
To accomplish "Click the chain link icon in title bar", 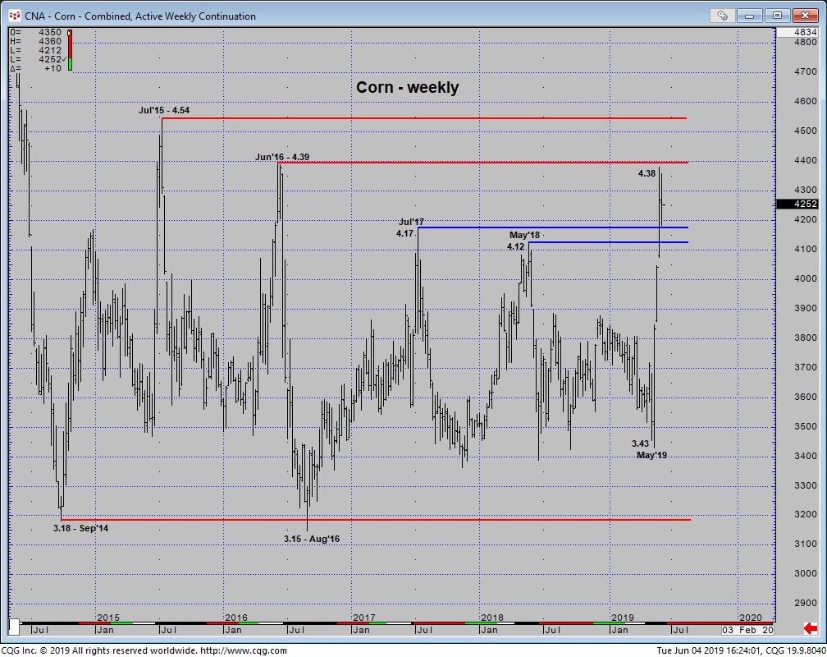I will (722, 15).
